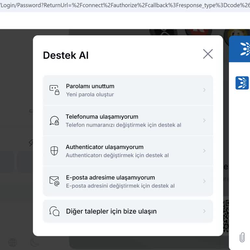Screen dimensions: 250x250
Task: Click the browser address bar URL
Action: coord(125,5)
